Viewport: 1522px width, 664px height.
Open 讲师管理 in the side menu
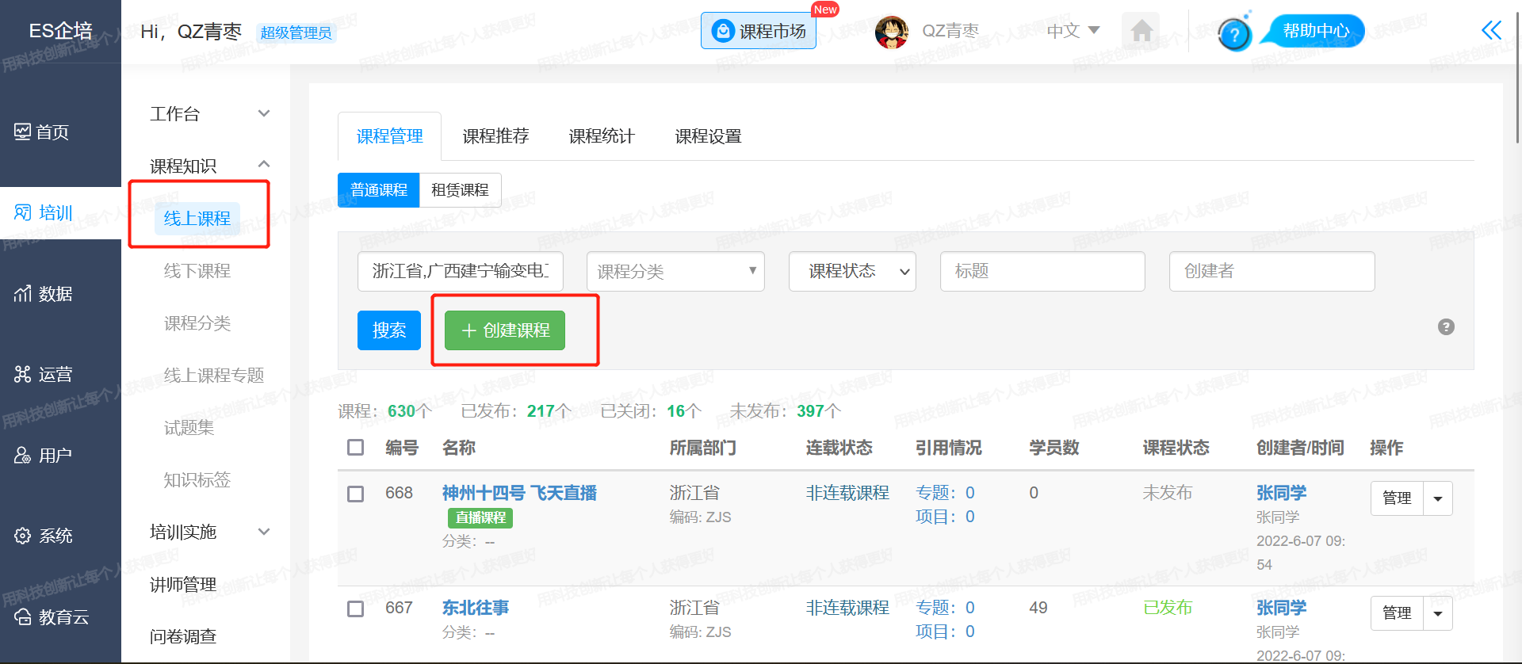[x=183, y=585]
